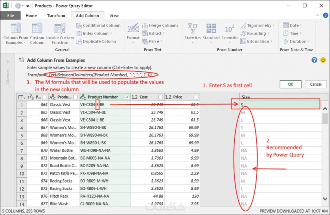Open Quick Access Toolbar customize dropdown
Image resolution: width=330 pixels, height=215 pixels.
(28, 6)
